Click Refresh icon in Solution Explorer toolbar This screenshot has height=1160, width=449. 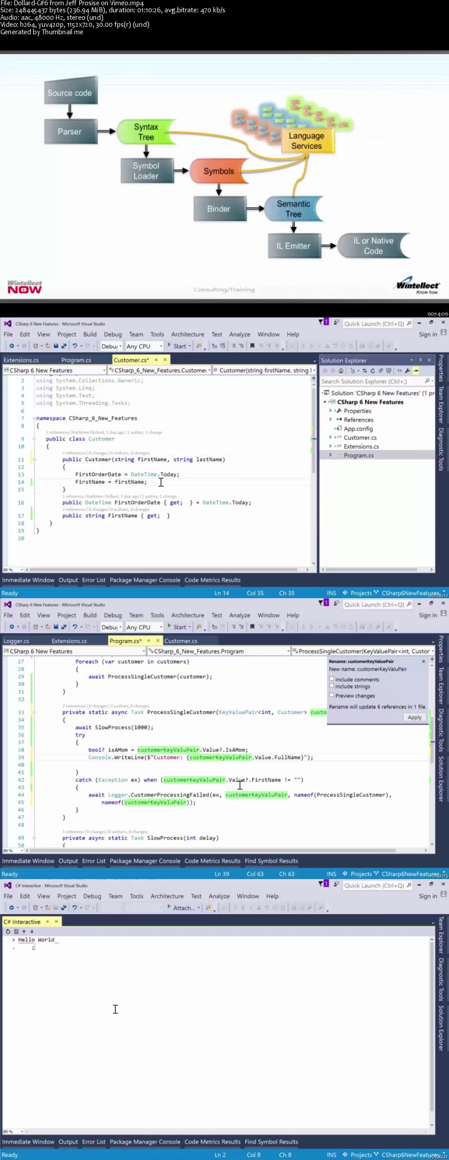point(373,370)
